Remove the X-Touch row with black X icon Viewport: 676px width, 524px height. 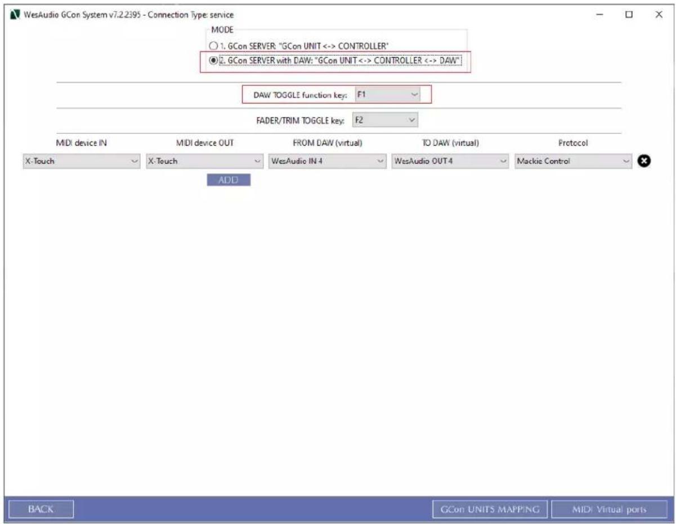[644, 162]
